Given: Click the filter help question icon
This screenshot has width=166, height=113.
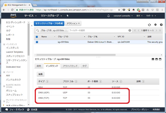Looking at the screenshot, I should [x=130, y=30].
